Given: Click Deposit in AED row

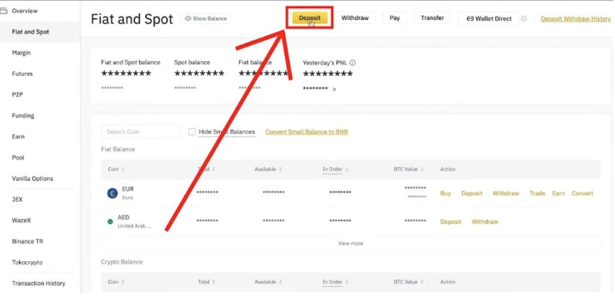Looking at the screenshot, I should pos(451,222).
